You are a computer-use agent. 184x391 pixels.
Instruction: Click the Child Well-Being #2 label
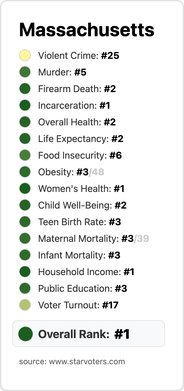point(82,205)
